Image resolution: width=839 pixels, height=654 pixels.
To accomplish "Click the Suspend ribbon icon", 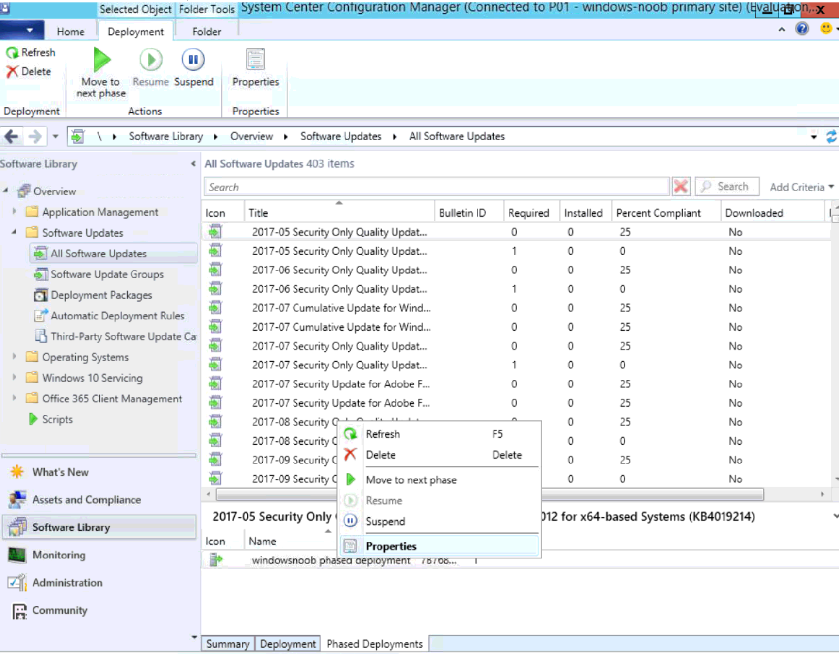I will [x=194, y=60].
